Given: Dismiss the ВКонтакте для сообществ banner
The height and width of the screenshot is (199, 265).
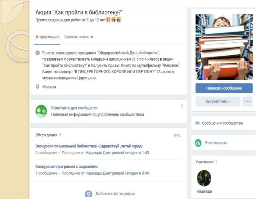Looking at the screenshot, I should [182, 106].
